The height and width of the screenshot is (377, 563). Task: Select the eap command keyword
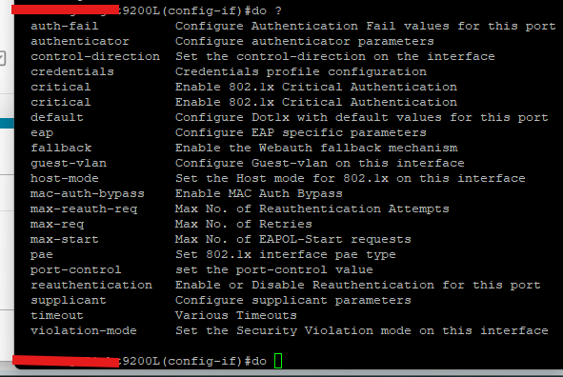42,133
